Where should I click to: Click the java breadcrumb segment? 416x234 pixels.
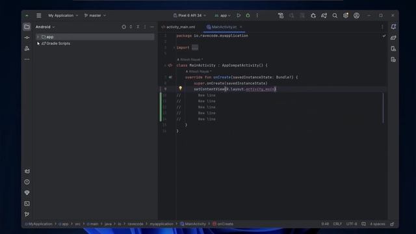pos(108,224)
